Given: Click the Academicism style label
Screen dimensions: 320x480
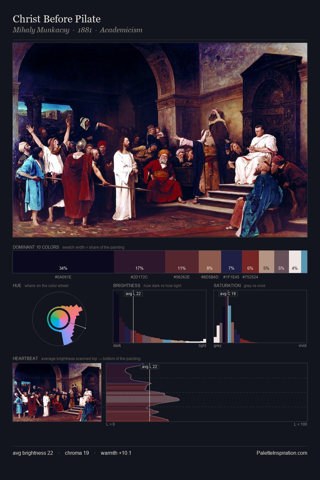Looking at the screenshot, I should 121,30.
